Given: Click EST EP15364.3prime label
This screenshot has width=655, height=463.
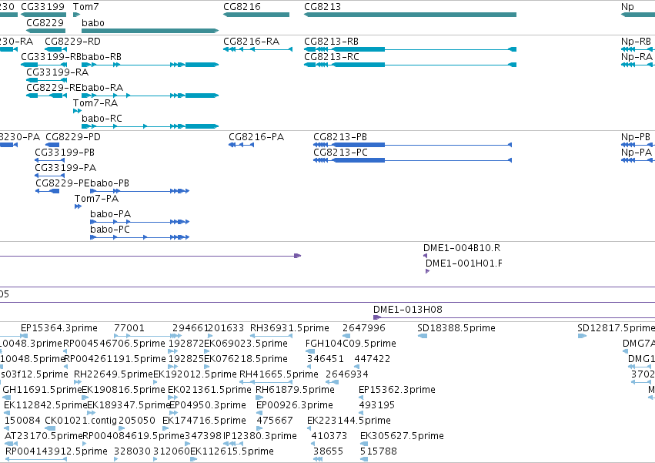Looking at the screenshot, I should [59, 328].
